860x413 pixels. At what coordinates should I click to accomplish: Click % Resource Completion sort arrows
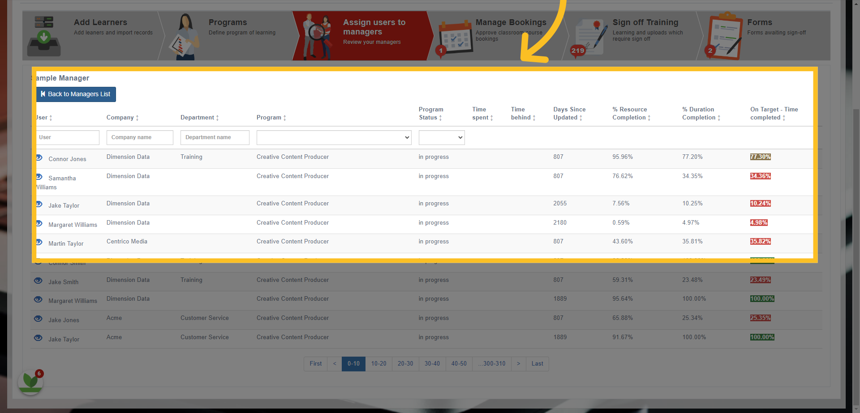pos(649,118)
